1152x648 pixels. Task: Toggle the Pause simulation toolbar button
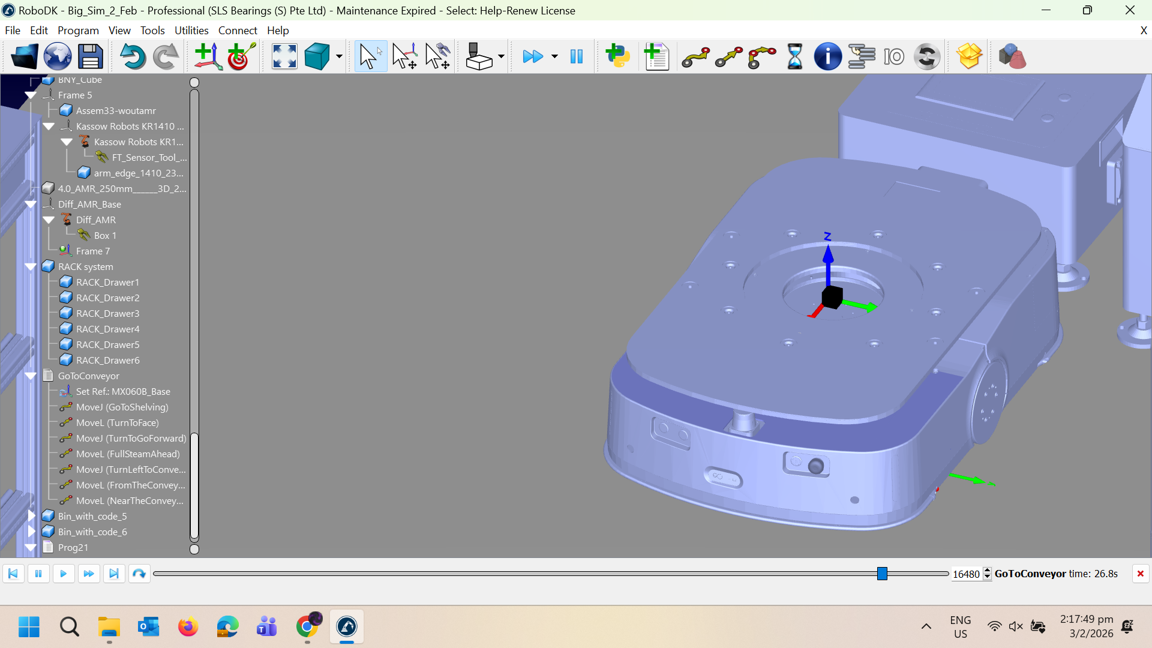(576, 56)
